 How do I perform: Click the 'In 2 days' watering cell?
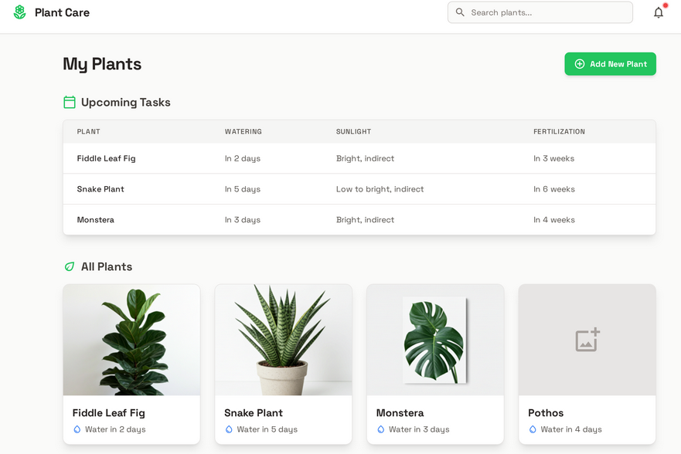pos(243,158)
